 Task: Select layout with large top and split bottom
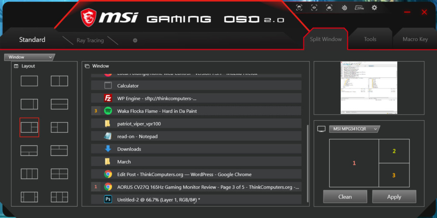click(29, 151)
